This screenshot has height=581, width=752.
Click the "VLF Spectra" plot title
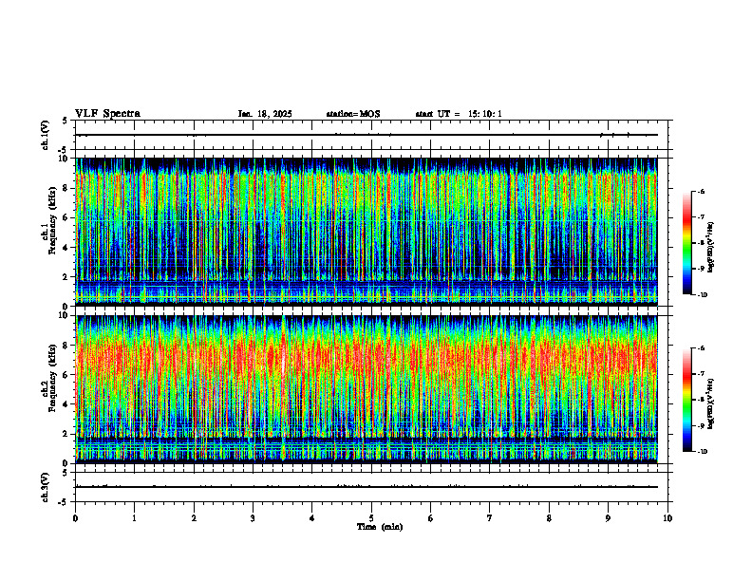pyautogui.click(x=107, y=114)
